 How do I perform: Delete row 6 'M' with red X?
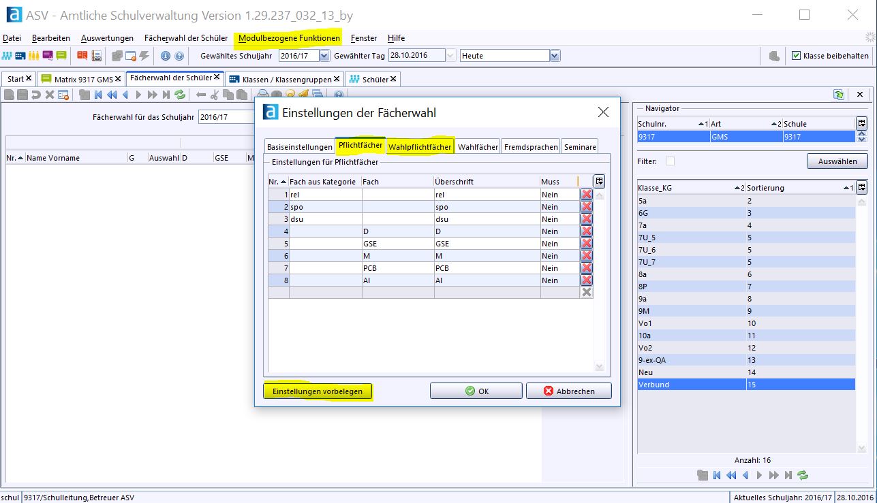(586, 256)
